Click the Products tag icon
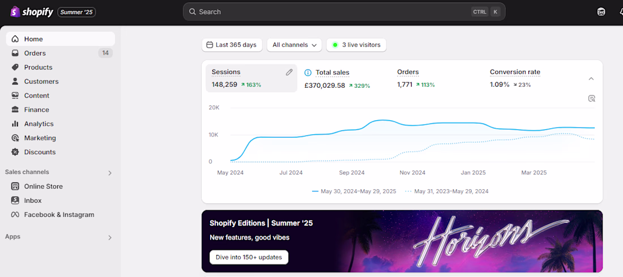Image resolution: width=623 pixels, height=277 pixels. (x=15, y=67)
